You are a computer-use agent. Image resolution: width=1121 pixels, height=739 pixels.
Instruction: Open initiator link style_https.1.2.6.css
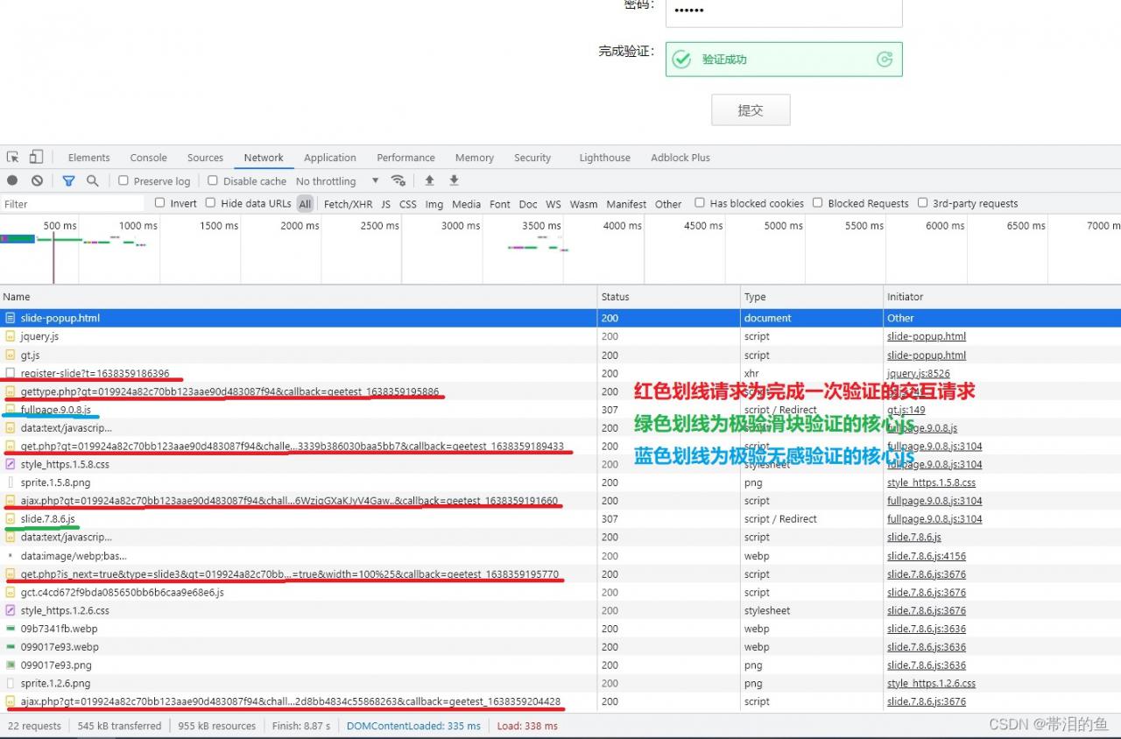(x=931, y=684)
